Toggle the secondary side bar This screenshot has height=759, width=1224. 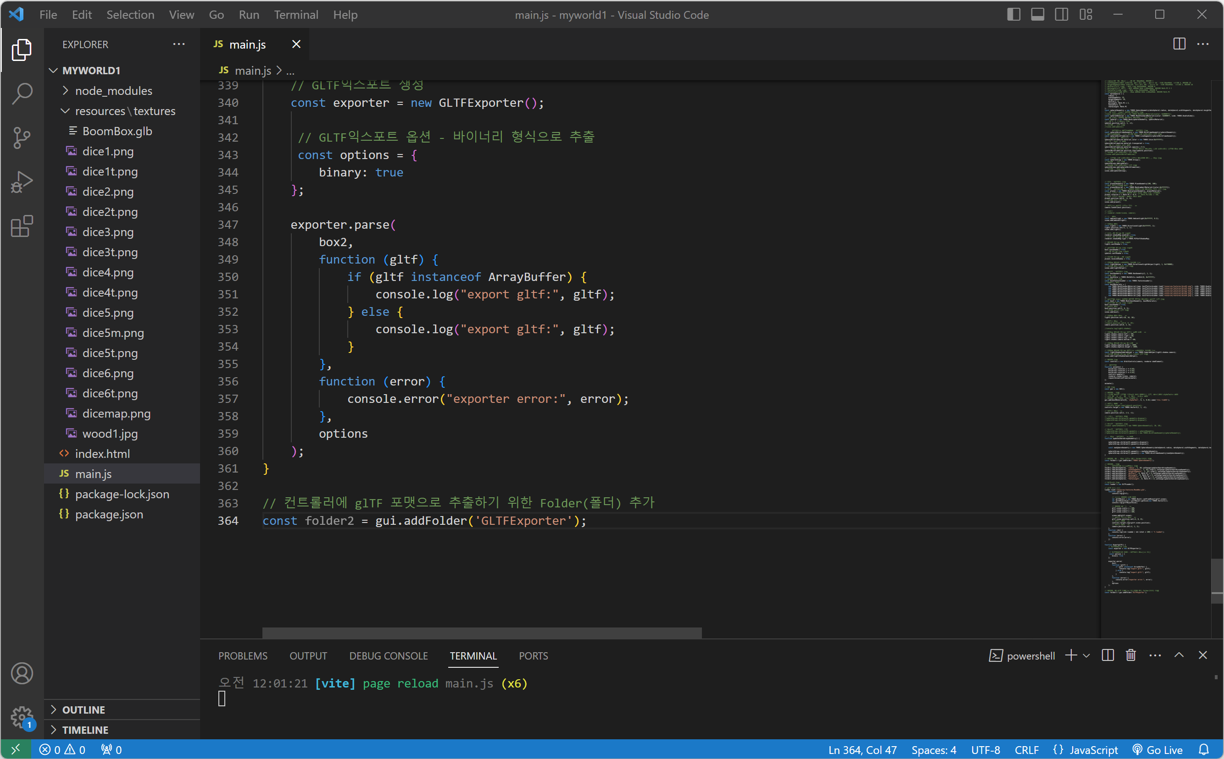tap(1062, 15)
